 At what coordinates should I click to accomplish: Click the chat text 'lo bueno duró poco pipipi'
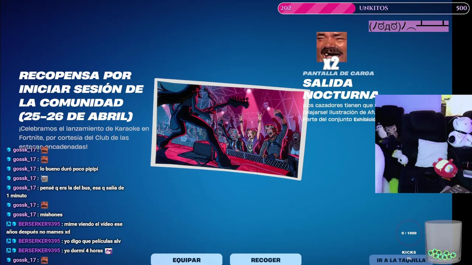click(x=69, y=169)
